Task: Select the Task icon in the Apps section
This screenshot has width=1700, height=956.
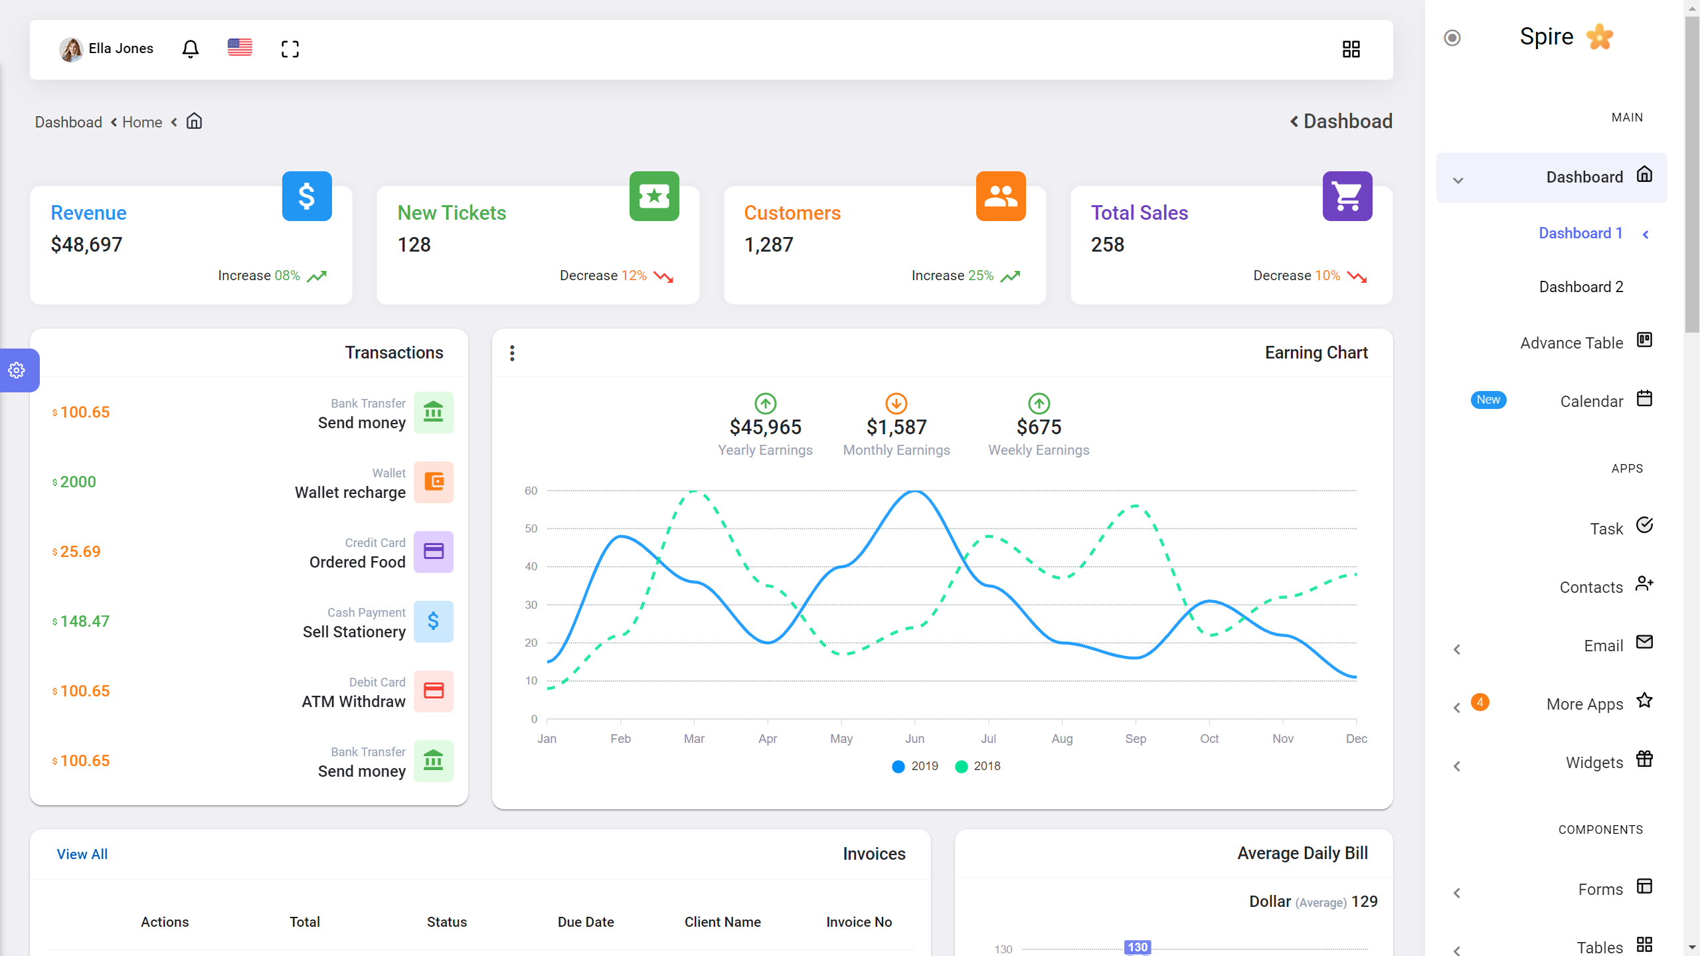Action: coord(1645,525)
